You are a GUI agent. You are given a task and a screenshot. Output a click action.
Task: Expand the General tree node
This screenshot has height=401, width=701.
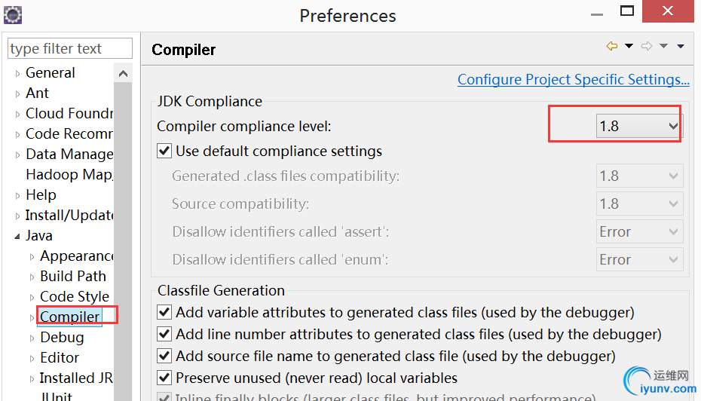click(18, 73)
